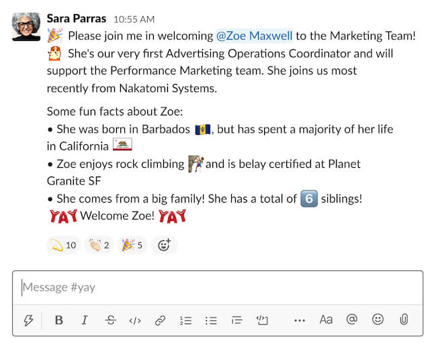This screenshot has height=349, width=430.
Task: Open the shortcuts lightning bolt menu
Action: click(x=28, y=320)
